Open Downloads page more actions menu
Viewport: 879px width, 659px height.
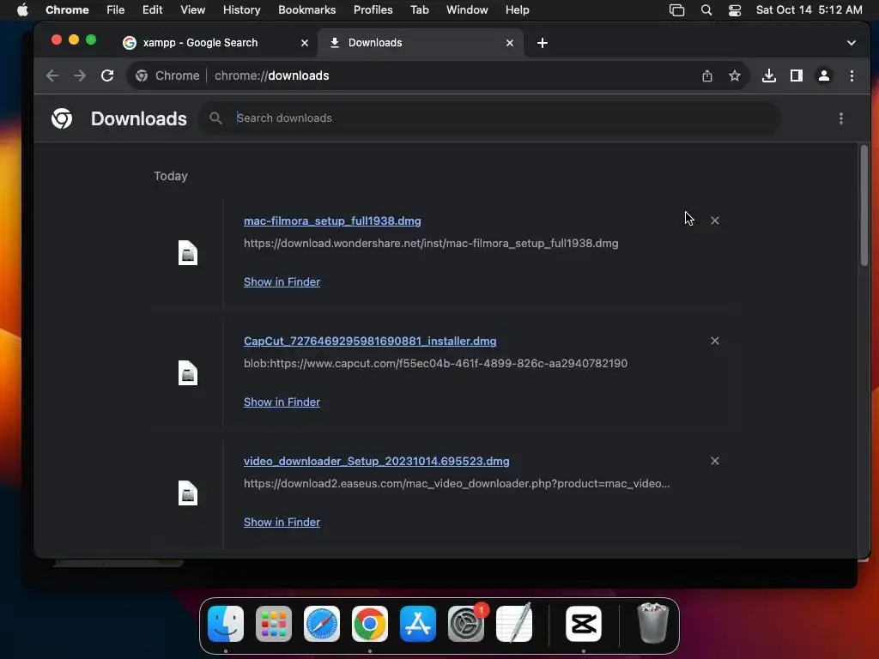840,118
